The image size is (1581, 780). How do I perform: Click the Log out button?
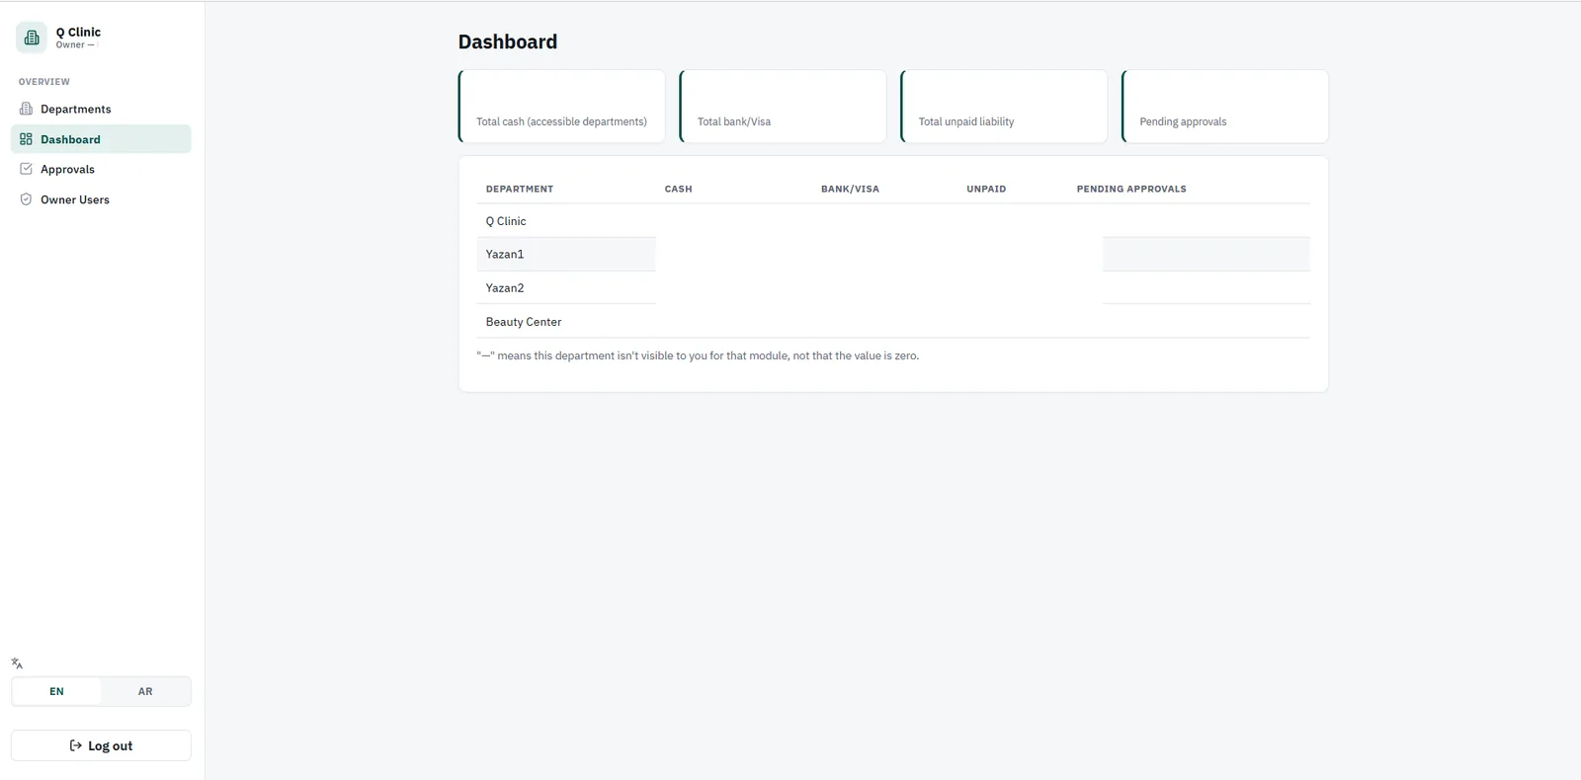[101, 745]
